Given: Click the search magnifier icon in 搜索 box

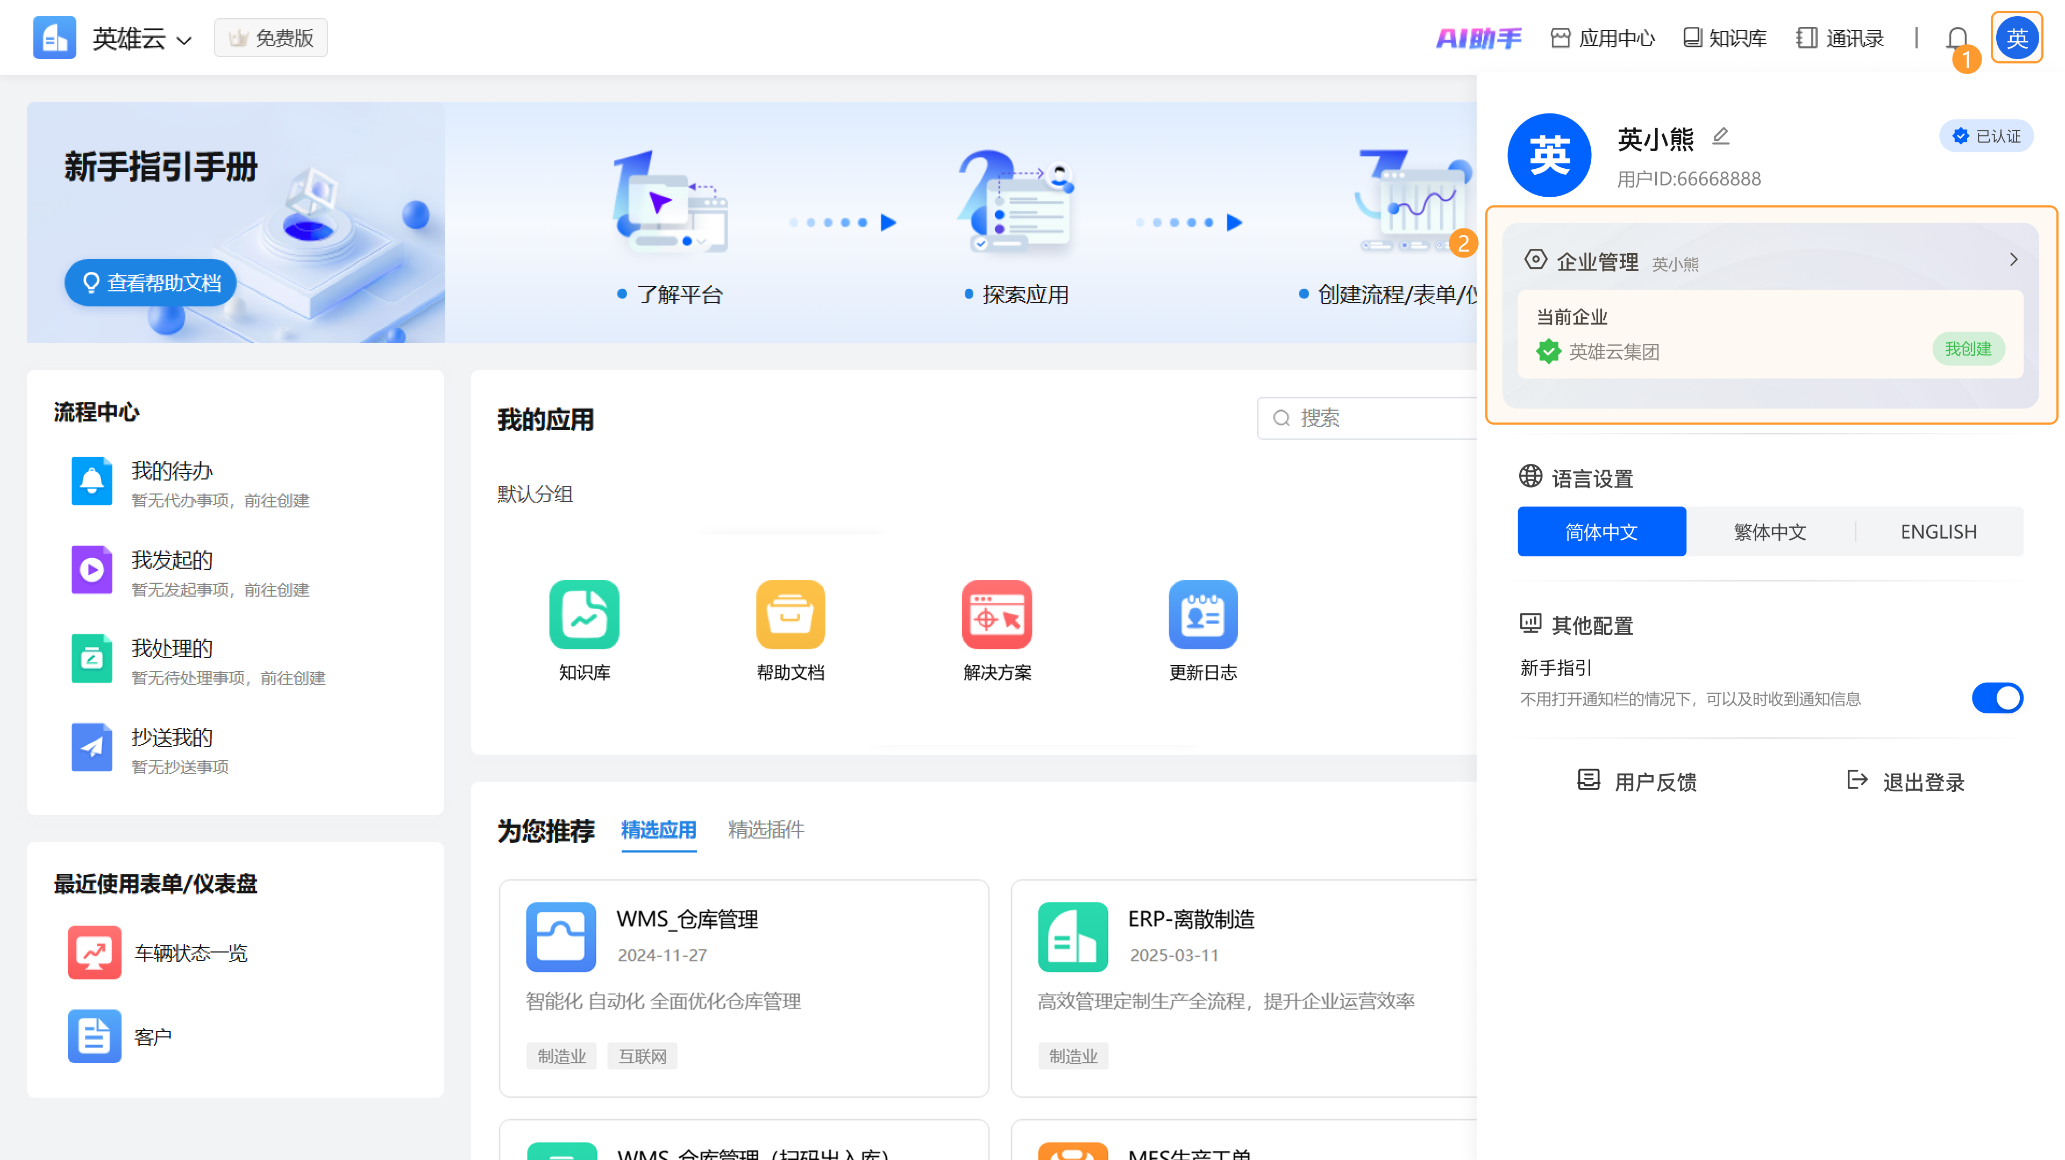Looking at the screenshot, I should click(1281, 418).
